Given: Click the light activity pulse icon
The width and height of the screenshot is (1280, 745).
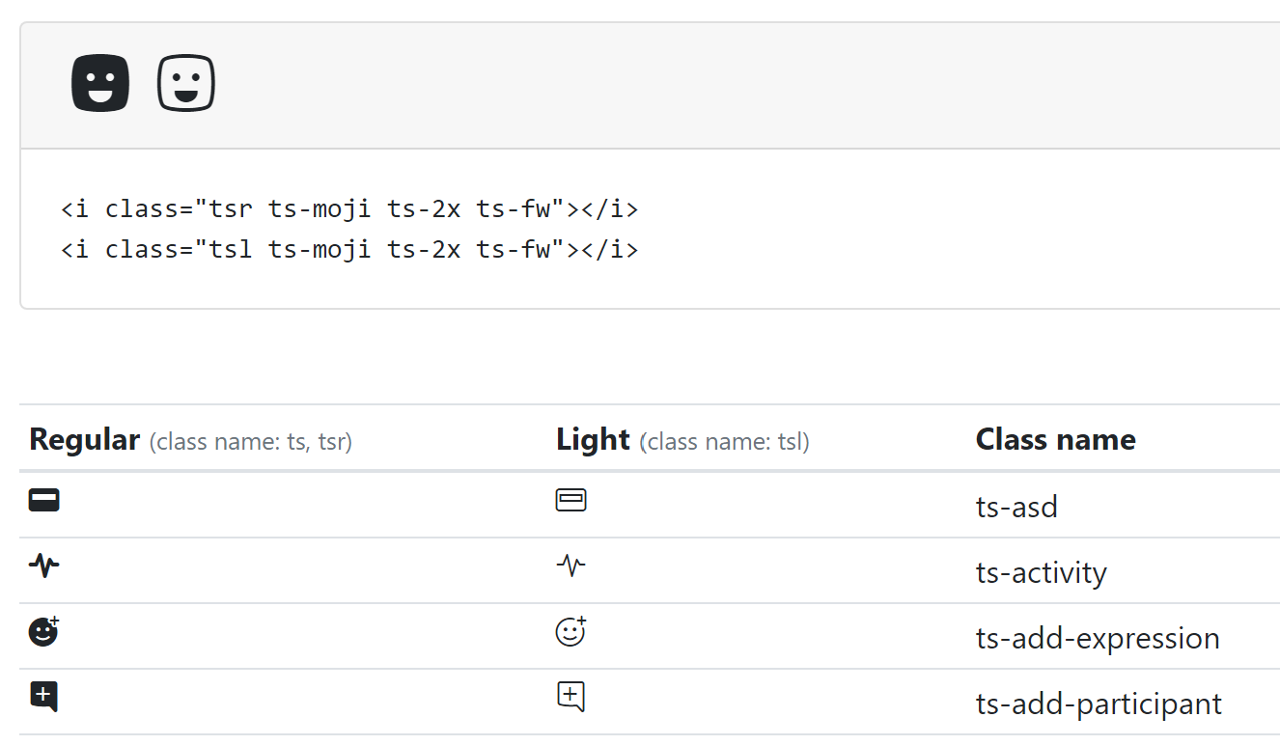Looking at the screenshot, I should 571,566.
